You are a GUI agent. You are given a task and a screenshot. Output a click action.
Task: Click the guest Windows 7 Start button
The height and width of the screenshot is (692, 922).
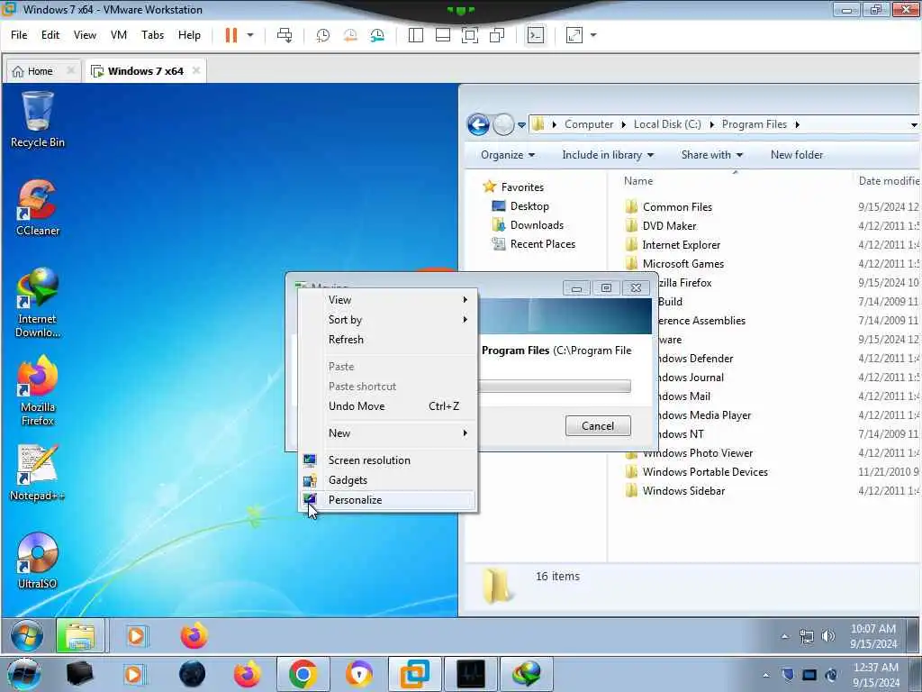[26, 635]
